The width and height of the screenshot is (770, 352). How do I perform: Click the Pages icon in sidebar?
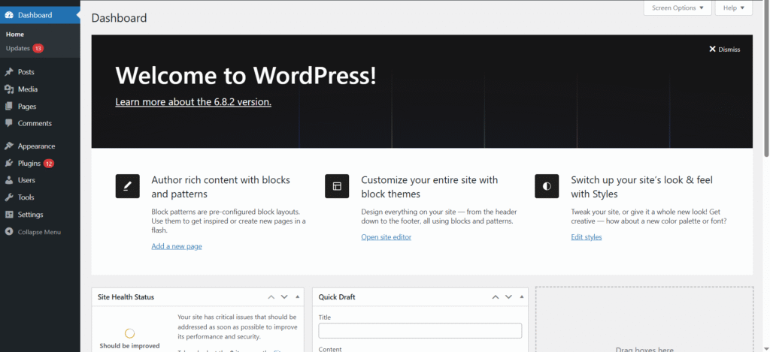coord(9,107)
